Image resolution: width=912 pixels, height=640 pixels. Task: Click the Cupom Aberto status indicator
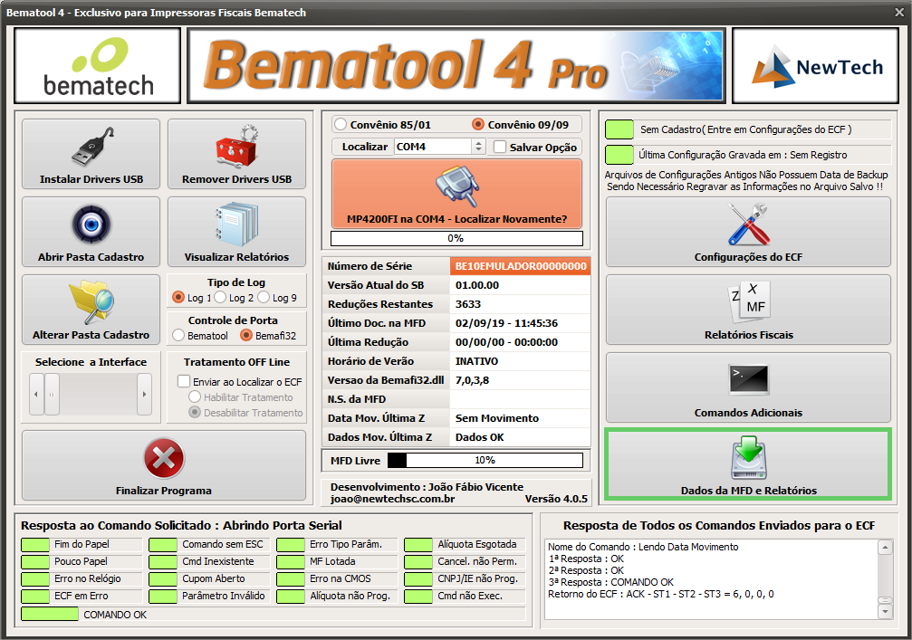[163, 579]
